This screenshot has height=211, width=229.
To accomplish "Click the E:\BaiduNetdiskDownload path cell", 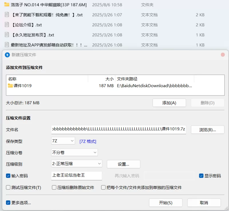I will tap(154, 86).
